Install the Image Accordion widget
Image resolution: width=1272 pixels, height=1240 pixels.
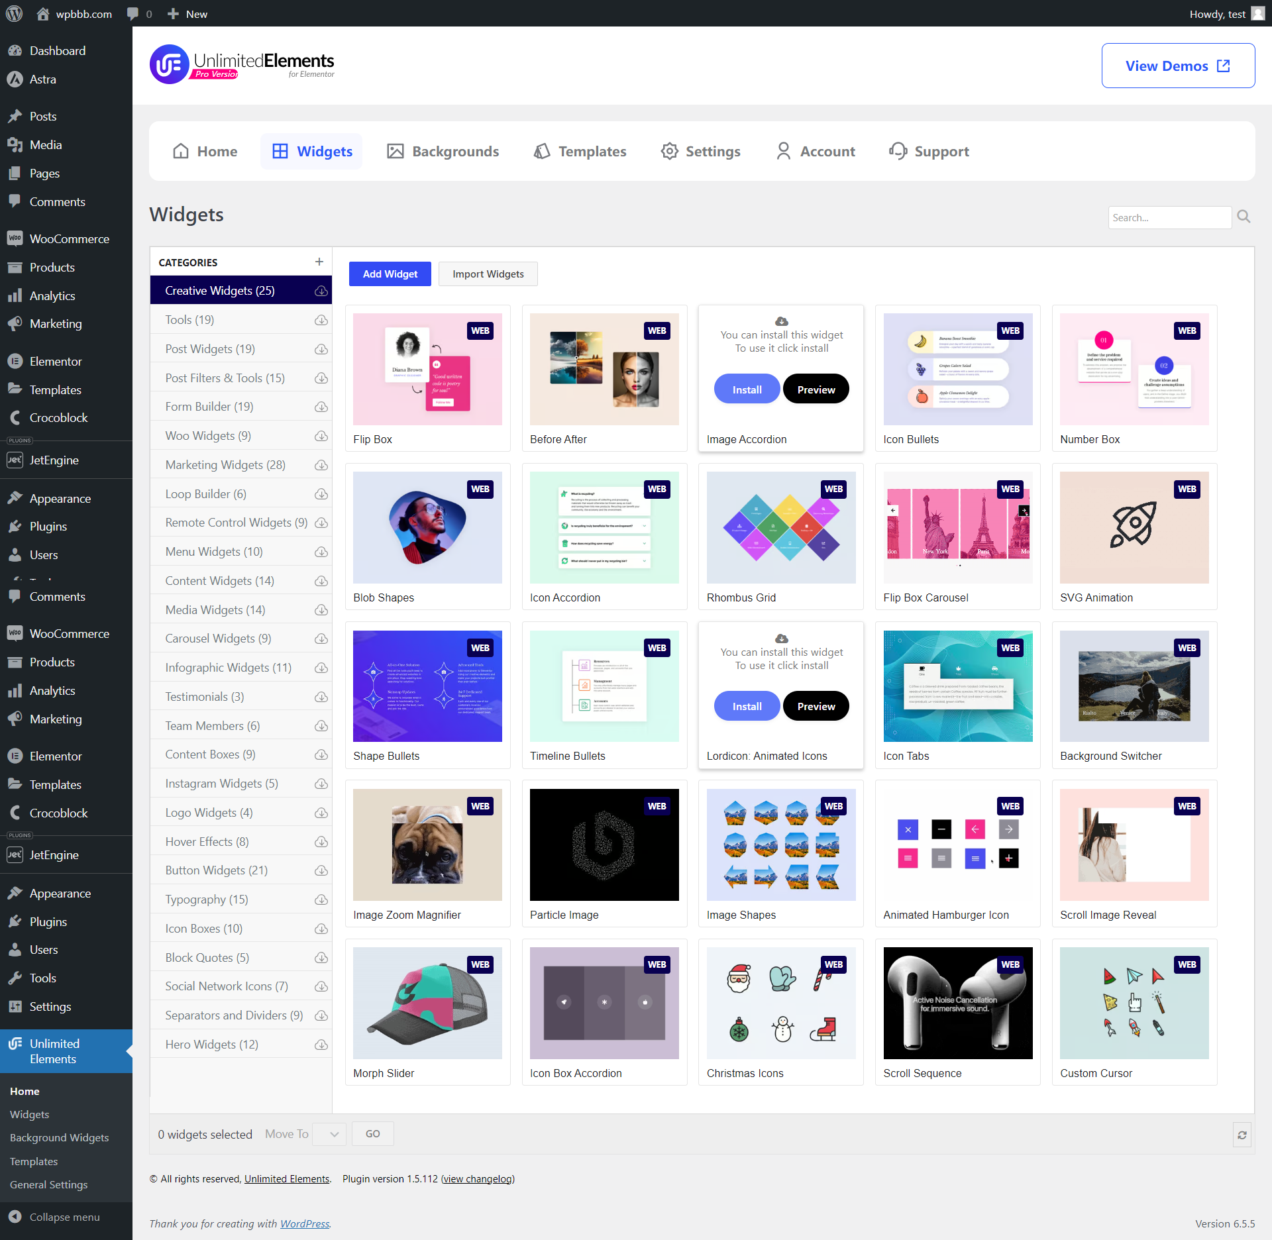[747, 389]
